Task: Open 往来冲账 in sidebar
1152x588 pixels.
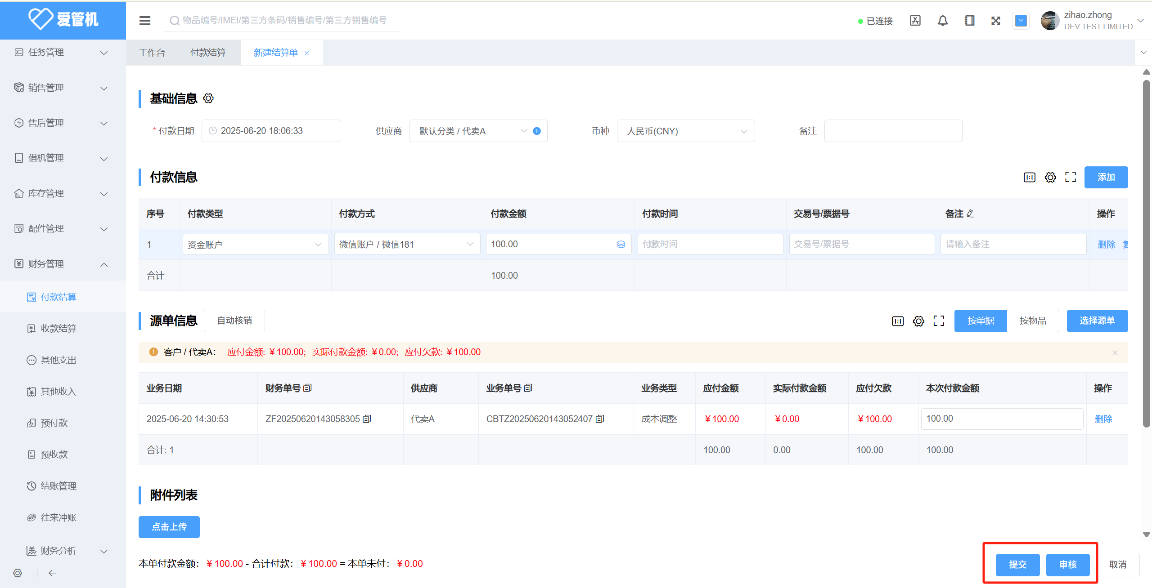Action: [x=63, y=517]
